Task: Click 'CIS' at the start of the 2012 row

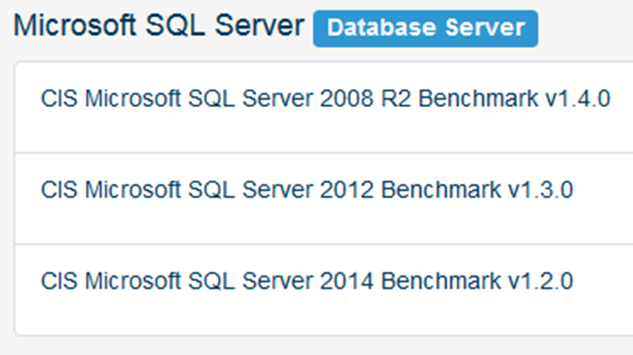Action: coord(60,190)
